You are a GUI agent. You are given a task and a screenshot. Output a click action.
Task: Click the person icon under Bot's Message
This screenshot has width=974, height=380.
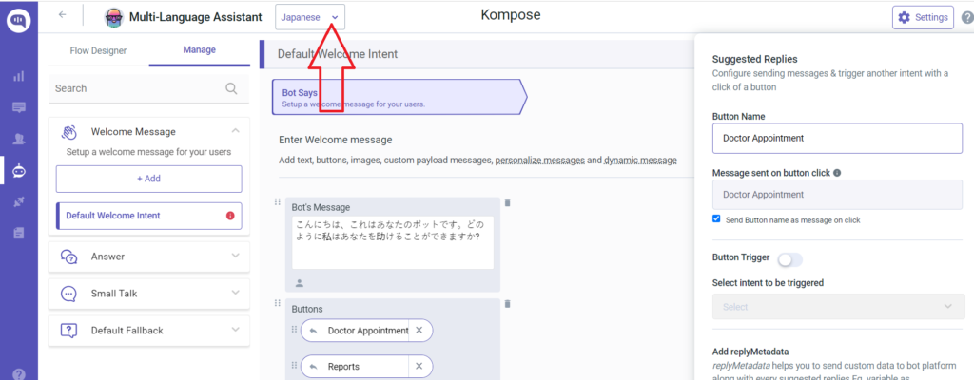click(x=300, y=283)
